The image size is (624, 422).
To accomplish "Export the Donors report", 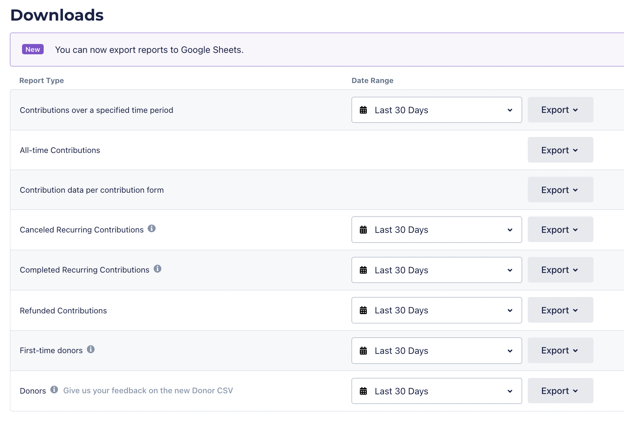I will tap(560, 391).
